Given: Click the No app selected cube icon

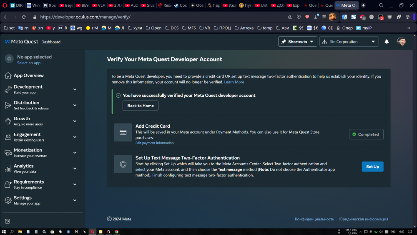Looking at the screenshot, I should click(x=9, y=58).
